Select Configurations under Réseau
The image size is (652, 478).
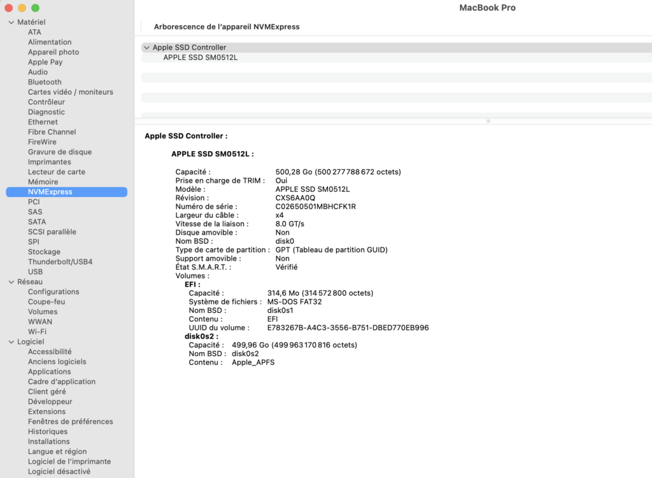53,292
